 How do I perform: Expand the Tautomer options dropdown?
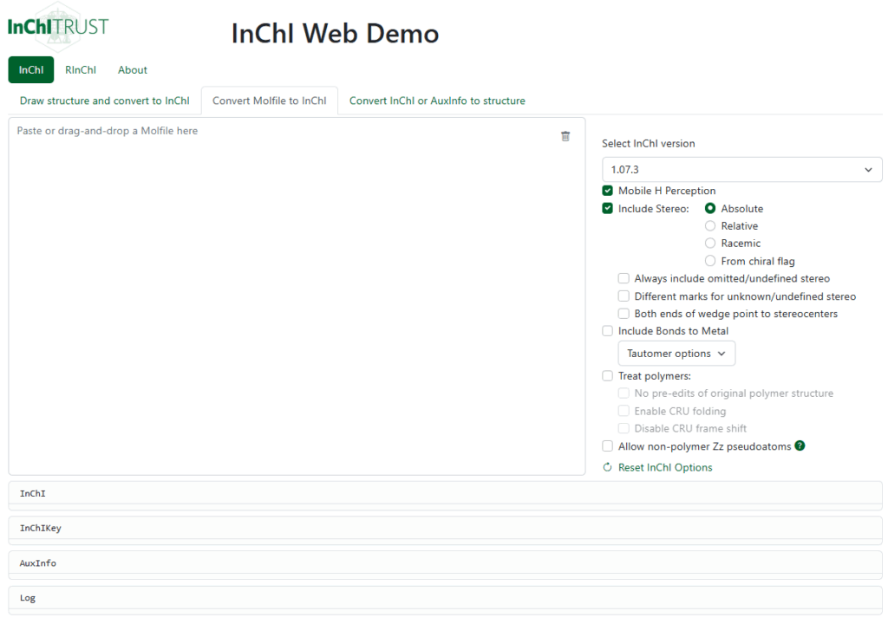click(676, 354)
